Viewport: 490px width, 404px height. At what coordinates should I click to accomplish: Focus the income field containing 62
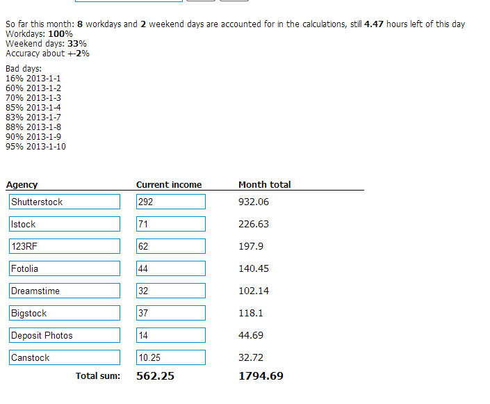[x=171, y=246]
